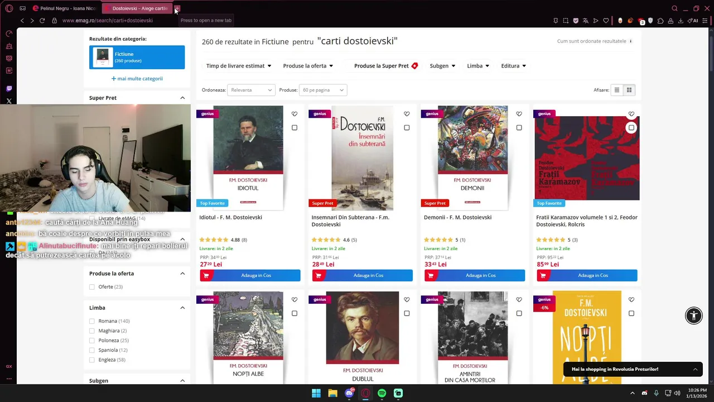
Task: Select the Fictiune category tile
Action: [137, 58]
